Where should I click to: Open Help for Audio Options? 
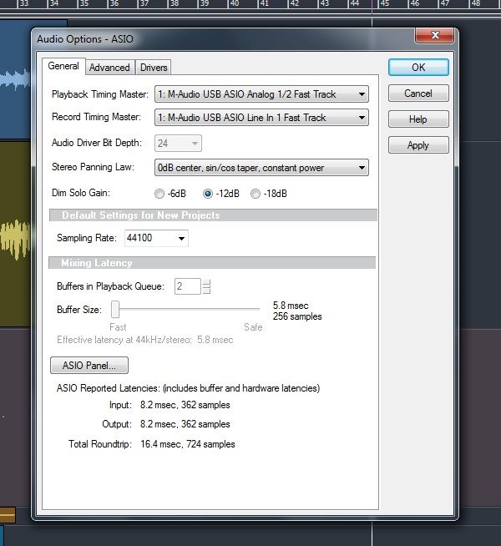coord(417,119)
